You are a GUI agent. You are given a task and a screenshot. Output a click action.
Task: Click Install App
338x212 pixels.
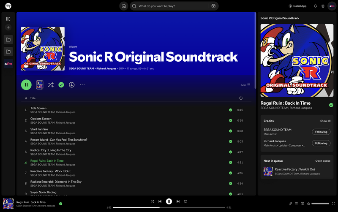point(298,6)
